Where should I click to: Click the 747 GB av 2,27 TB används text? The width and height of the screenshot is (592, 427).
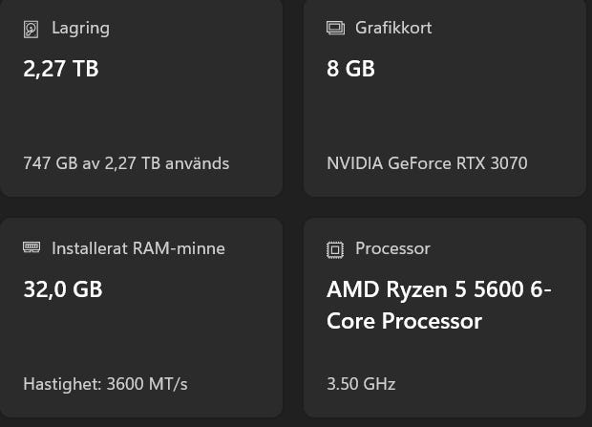(x=126, y=163)
